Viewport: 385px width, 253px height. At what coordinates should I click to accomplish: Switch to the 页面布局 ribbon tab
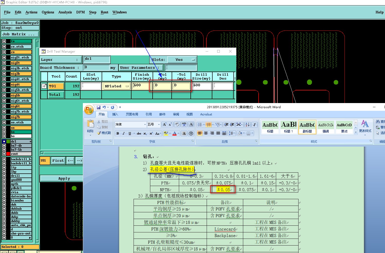[x=132, y=114]
